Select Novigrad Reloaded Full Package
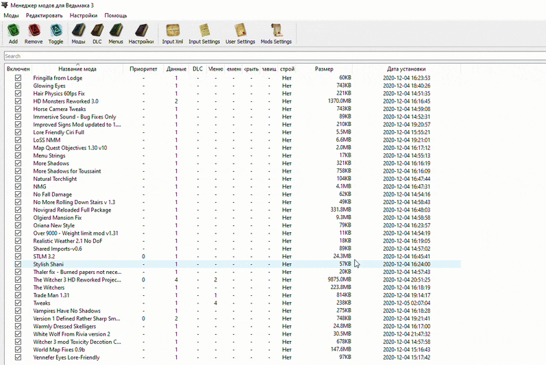Viewport: 546px width, 365px height. click(x=72, y=210)
